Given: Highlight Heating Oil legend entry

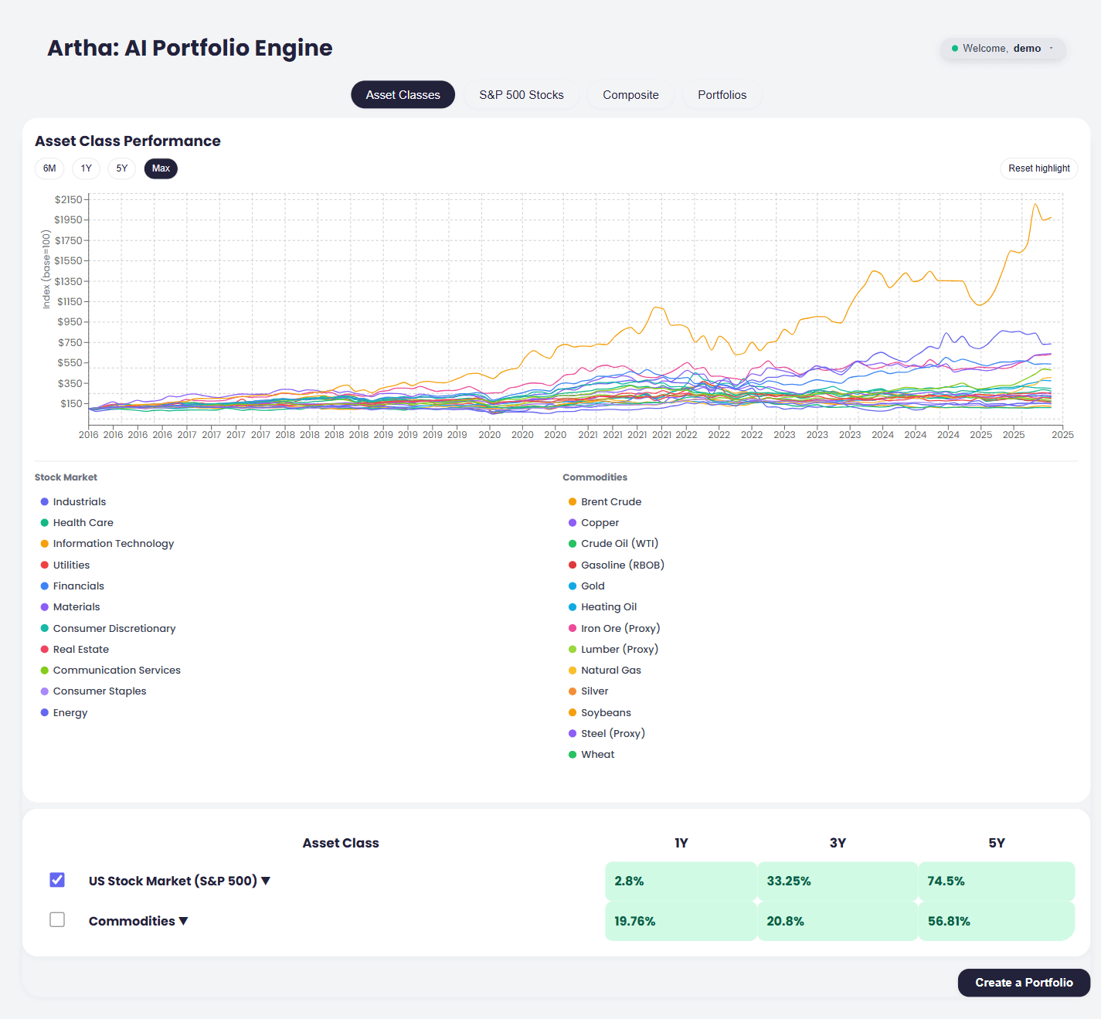Looking at the screenshot, I should 603,607.
